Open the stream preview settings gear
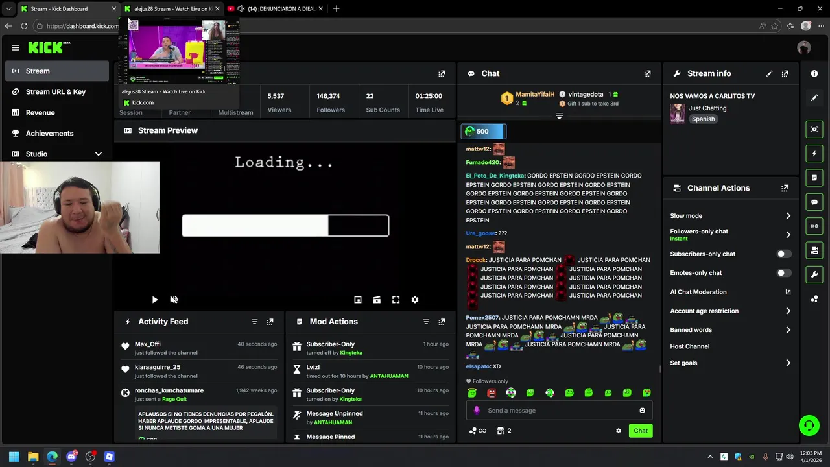The width and height of the screenshot is (830, 467). [415, 300]
